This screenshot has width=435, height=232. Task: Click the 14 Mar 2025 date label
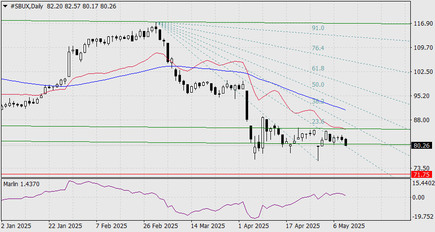(208, 226)
